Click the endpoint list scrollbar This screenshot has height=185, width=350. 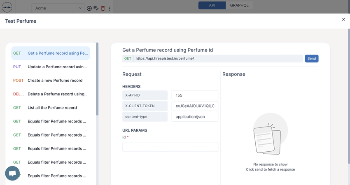97,79
